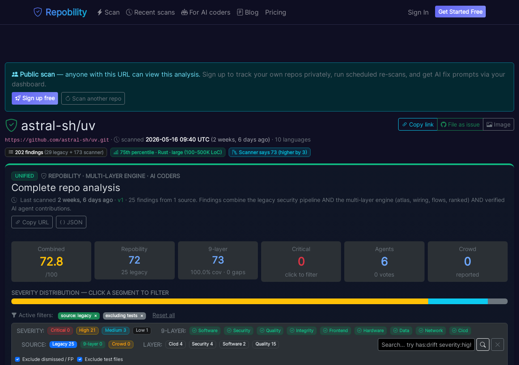Click the Repobility 72 score card
519x365 pixels.
[135, 260]
